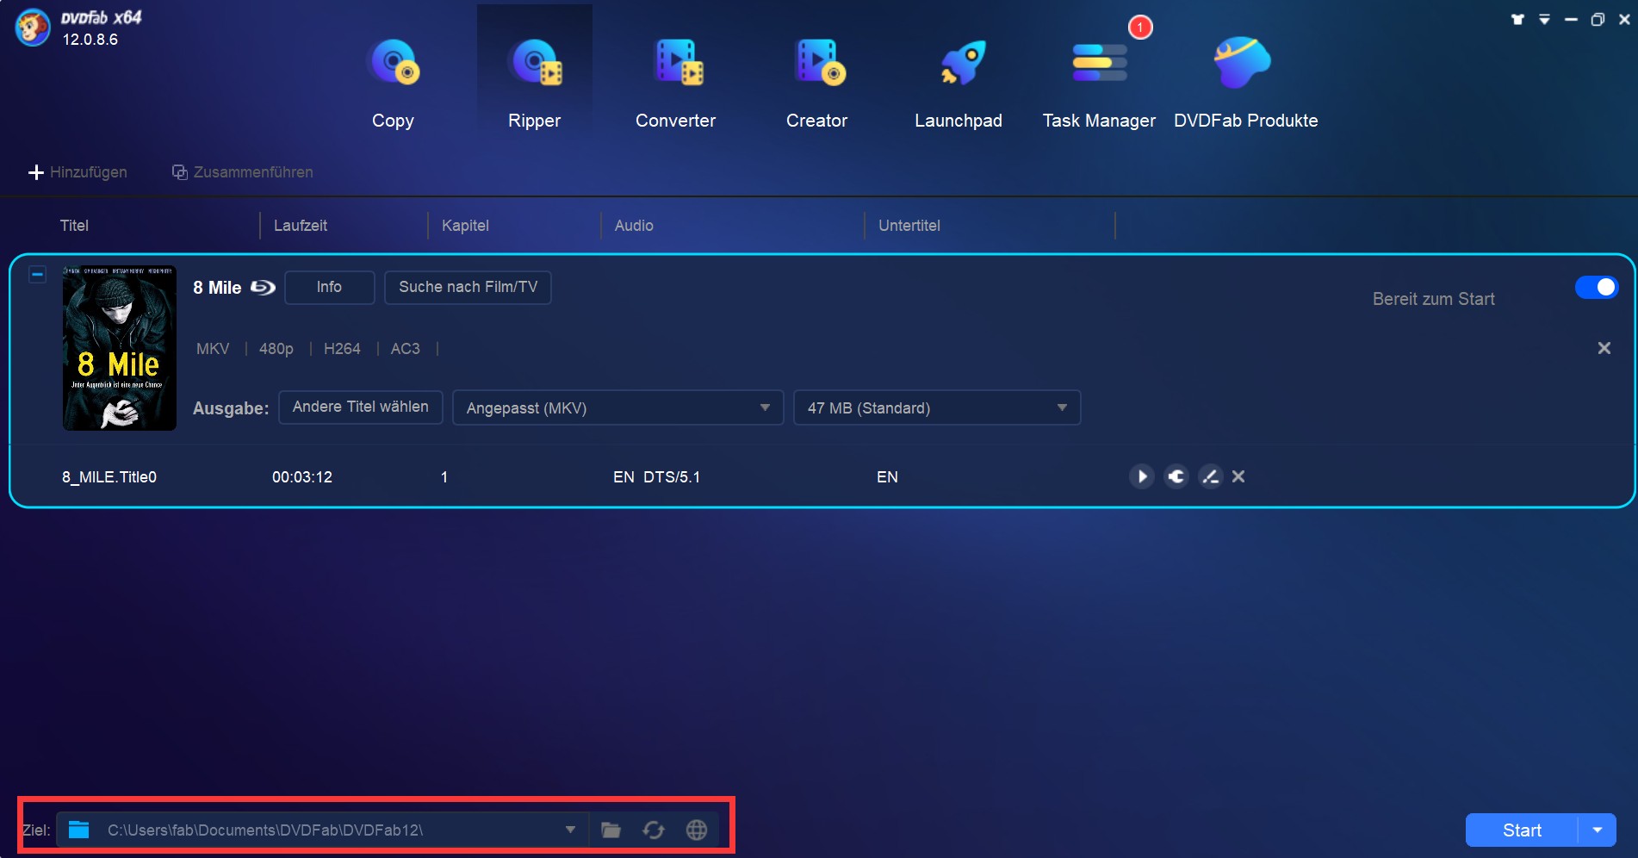Viewport: 1638px width, 858px height.
Task: Click the EN DTS/5.1 audio entry
Action: pyautogui.click(x=656, y=477)
